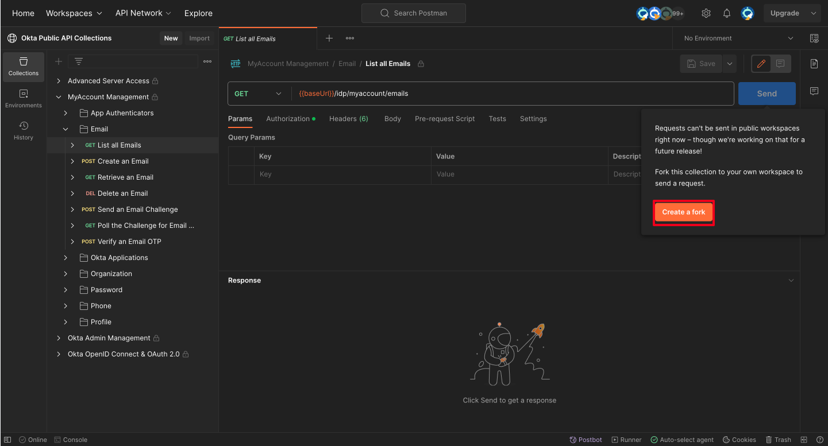Click the Online connection status

point(33,440)
